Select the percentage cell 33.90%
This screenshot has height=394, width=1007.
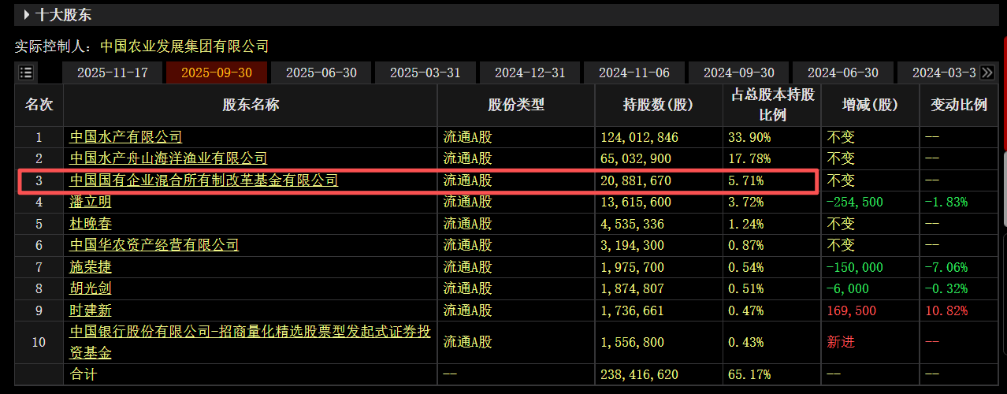[x=749, y=137]
